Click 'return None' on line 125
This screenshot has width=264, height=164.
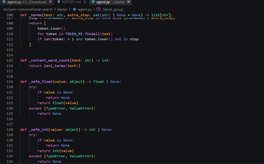click(x=49, y=114)
